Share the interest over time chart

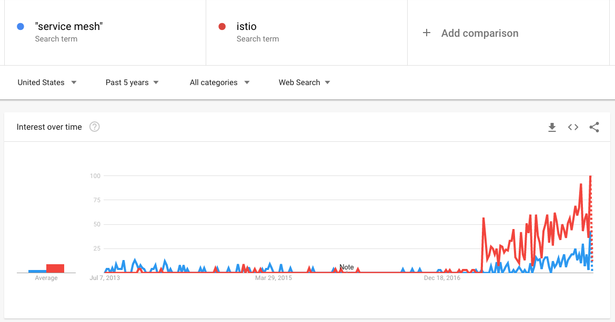(594, 127)
